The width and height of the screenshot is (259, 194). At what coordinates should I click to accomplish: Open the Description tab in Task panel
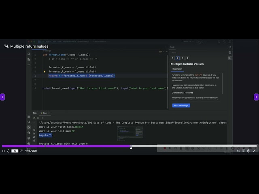pos(177,69)
